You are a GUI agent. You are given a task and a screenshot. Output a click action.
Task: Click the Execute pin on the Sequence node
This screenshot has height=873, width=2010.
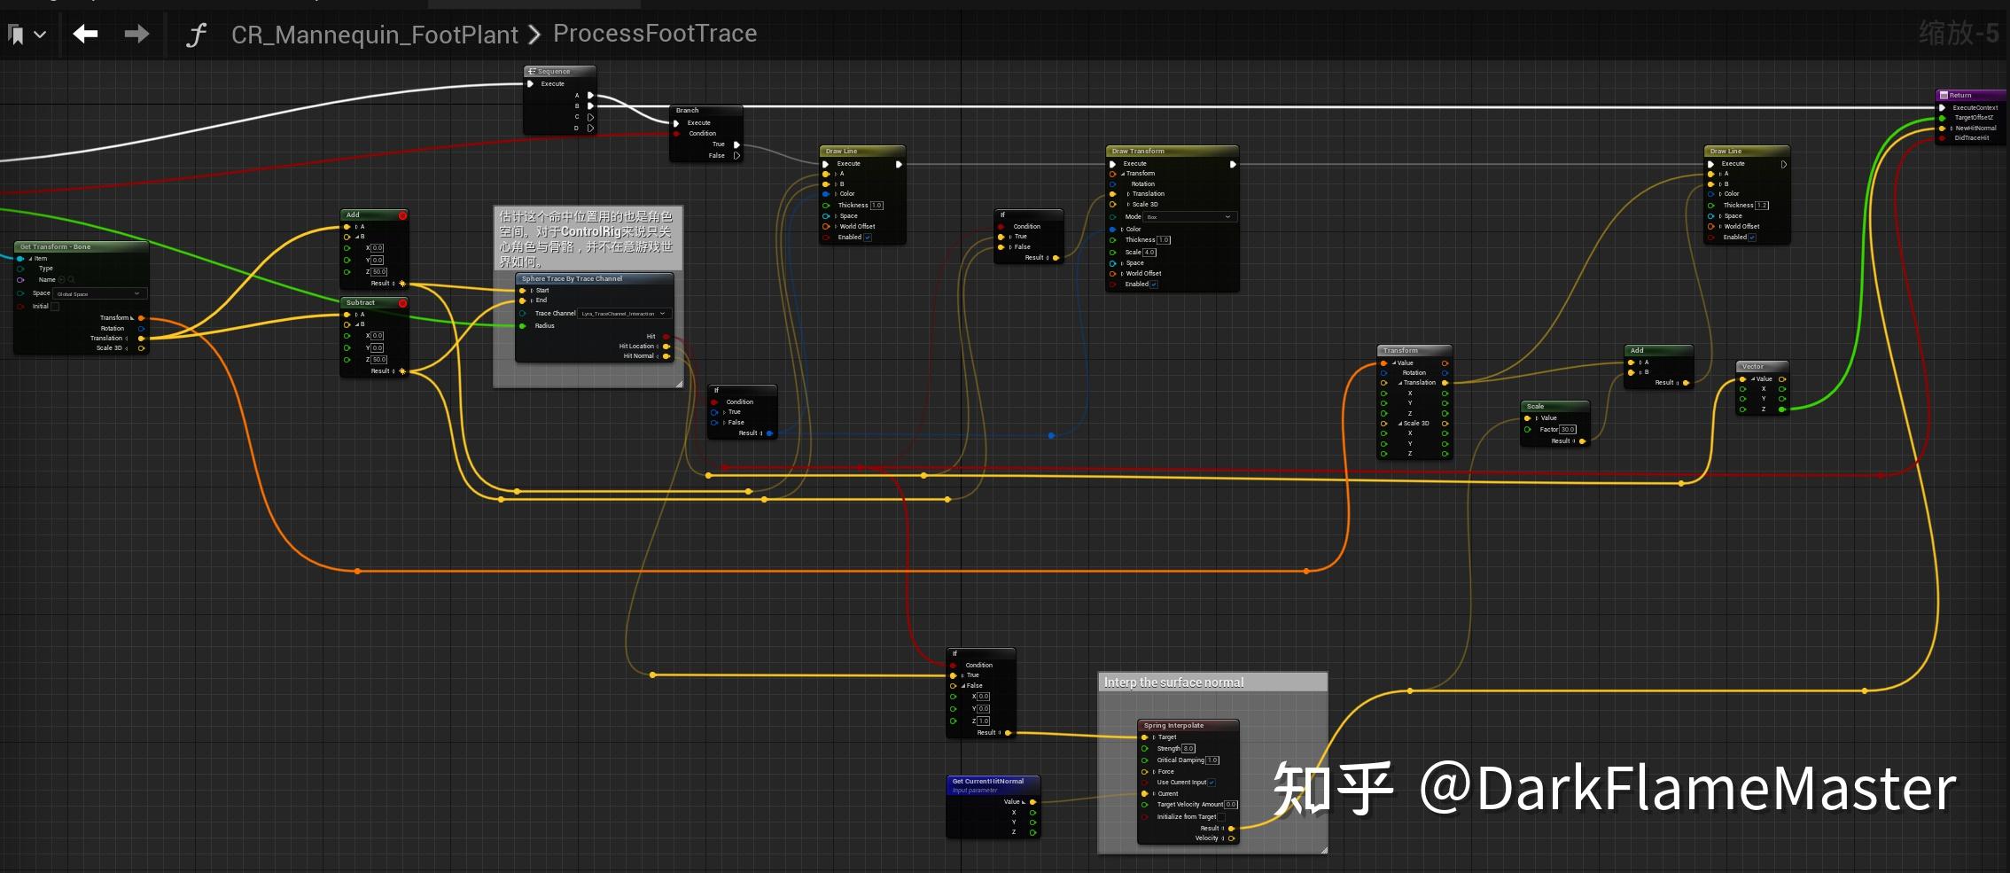pos(530,83)
